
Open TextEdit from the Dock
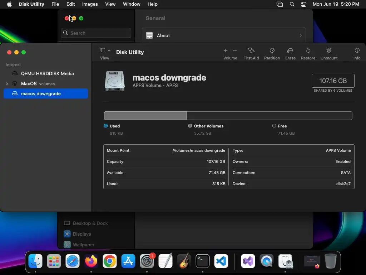coord(165,261)
